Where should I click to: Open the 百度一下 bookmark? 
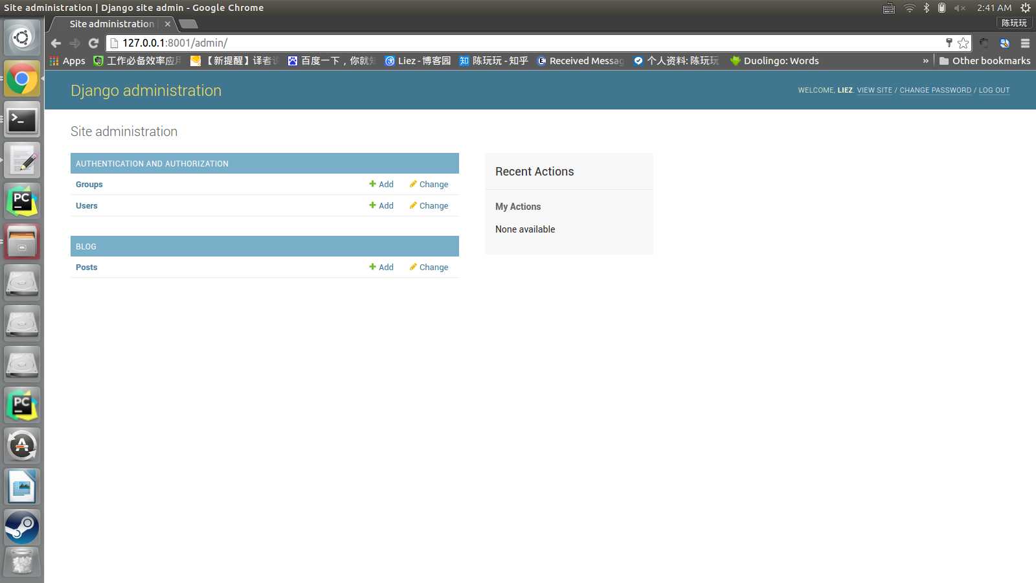[x=332, y=61]
